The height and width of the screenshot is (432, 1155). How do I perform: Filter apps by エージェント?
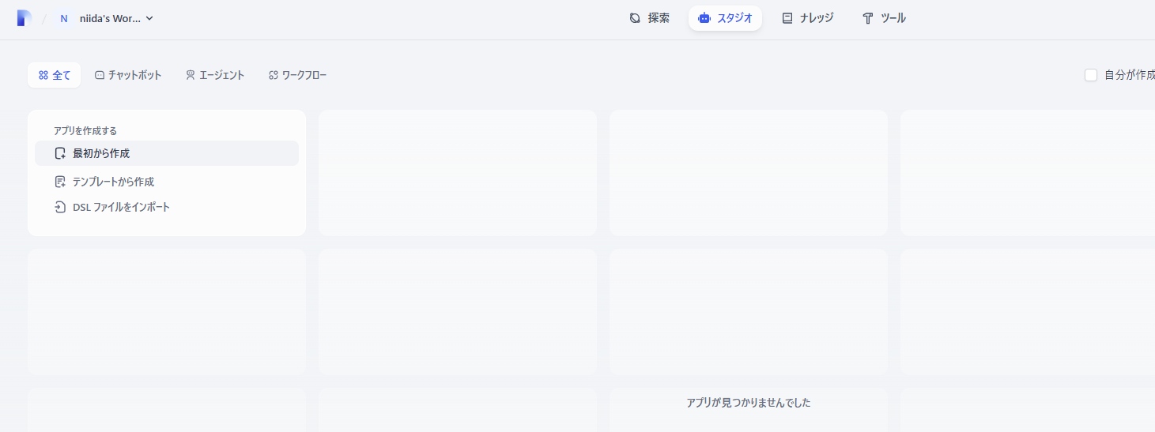(215, 75)
